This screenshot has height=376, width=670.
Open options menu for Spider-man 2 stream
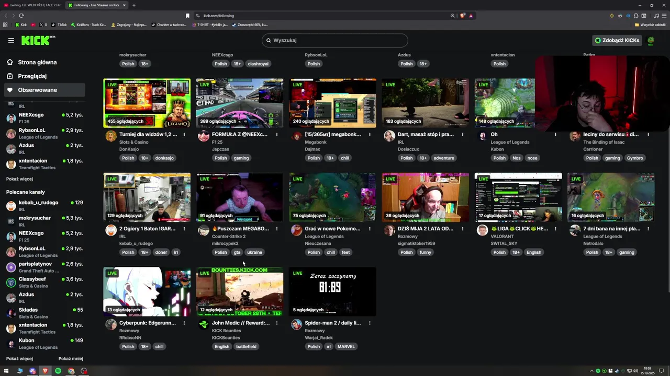[370, 323]
